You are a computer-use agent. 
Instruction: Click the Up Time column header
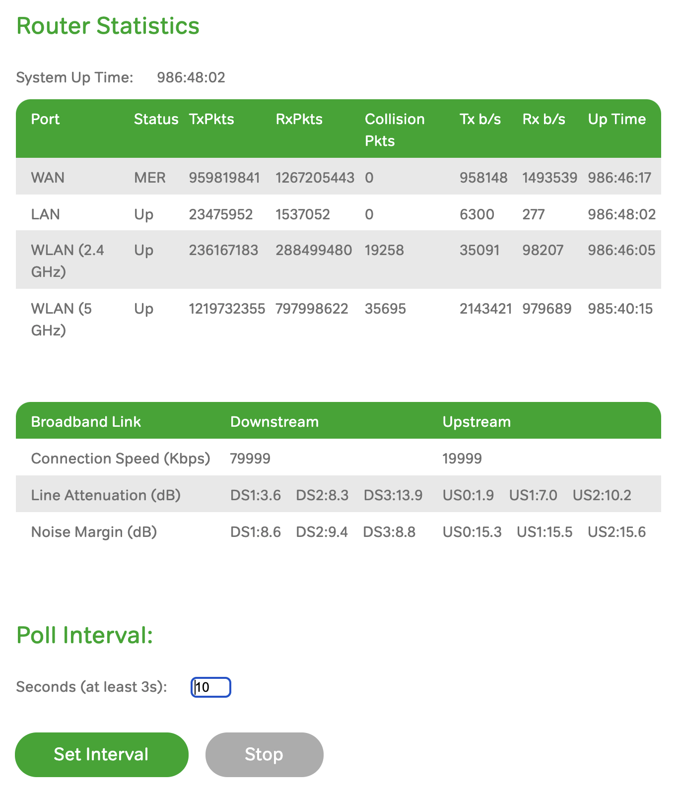[616, 119]
